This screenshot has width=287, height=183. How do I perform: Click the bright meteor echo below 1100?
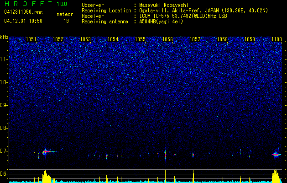pos(276,155)
